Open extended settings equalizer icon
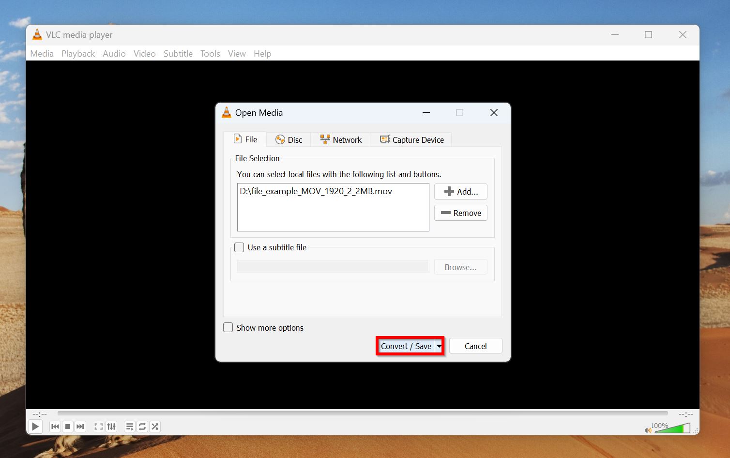Image resolution: width=730 pixels, height=458 pixels. (111, 427)
